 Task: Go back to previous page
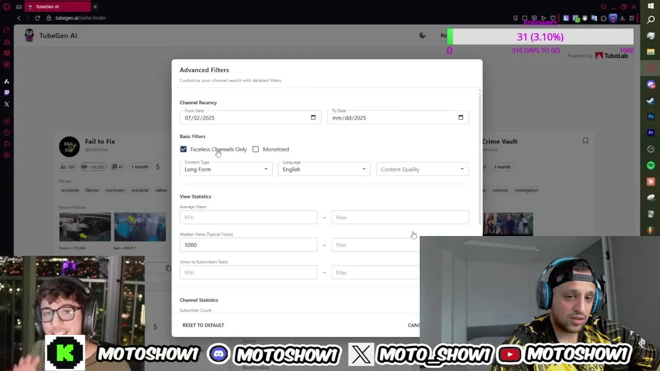pyautogui.click(x=19, y=18)
